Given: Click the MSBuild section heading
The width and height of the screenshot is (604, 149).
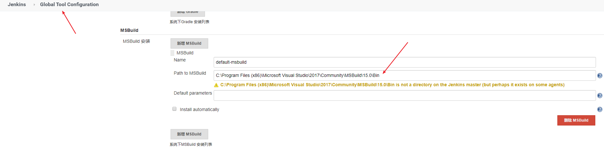Looking at the screenshot, I should [129, 30].
